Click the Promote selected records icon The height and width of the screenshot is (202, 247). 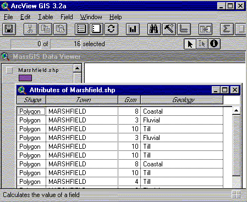184,29
